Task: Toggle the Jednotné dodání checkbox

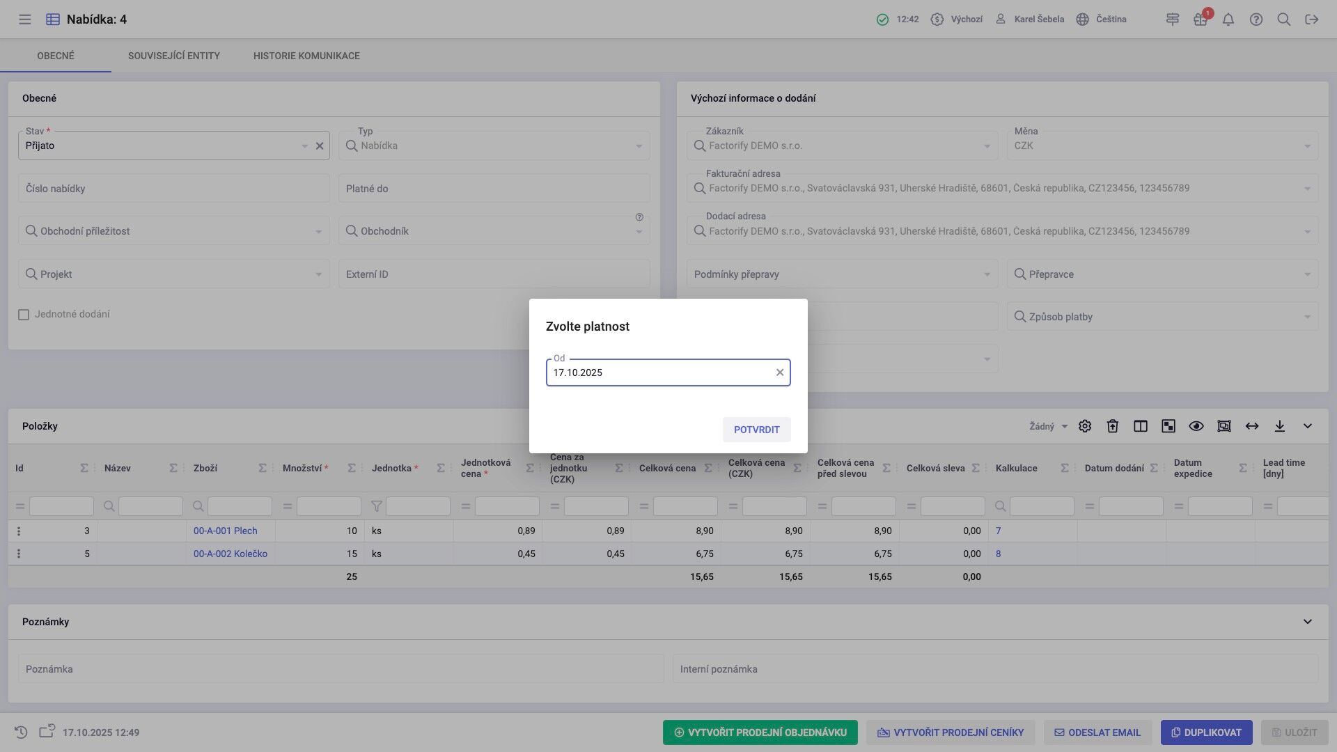Action: pos(24,315)
